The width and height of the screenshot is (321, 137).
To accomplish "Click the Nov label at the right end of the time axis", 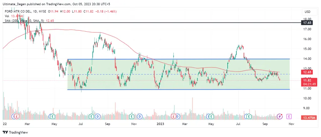I will [x=292, y=124].
